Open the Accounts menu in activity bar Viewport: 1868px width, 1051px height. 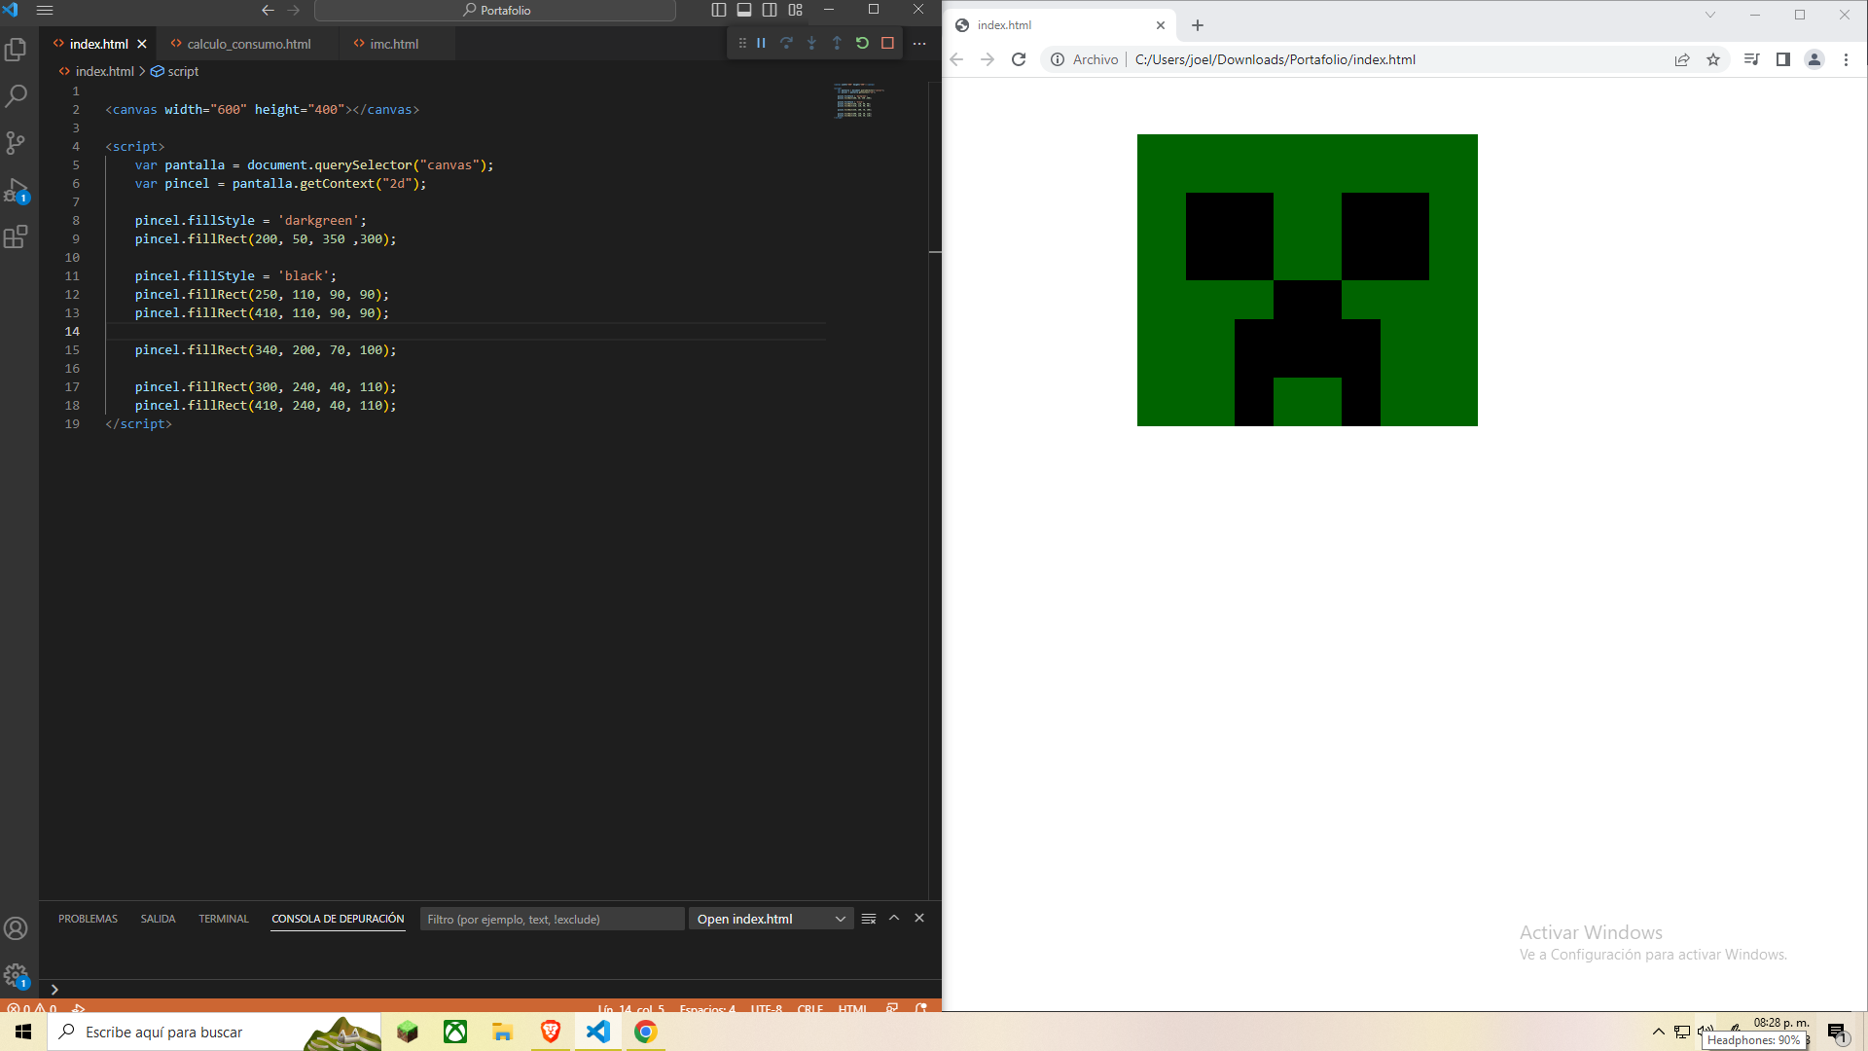pos(17,928)
